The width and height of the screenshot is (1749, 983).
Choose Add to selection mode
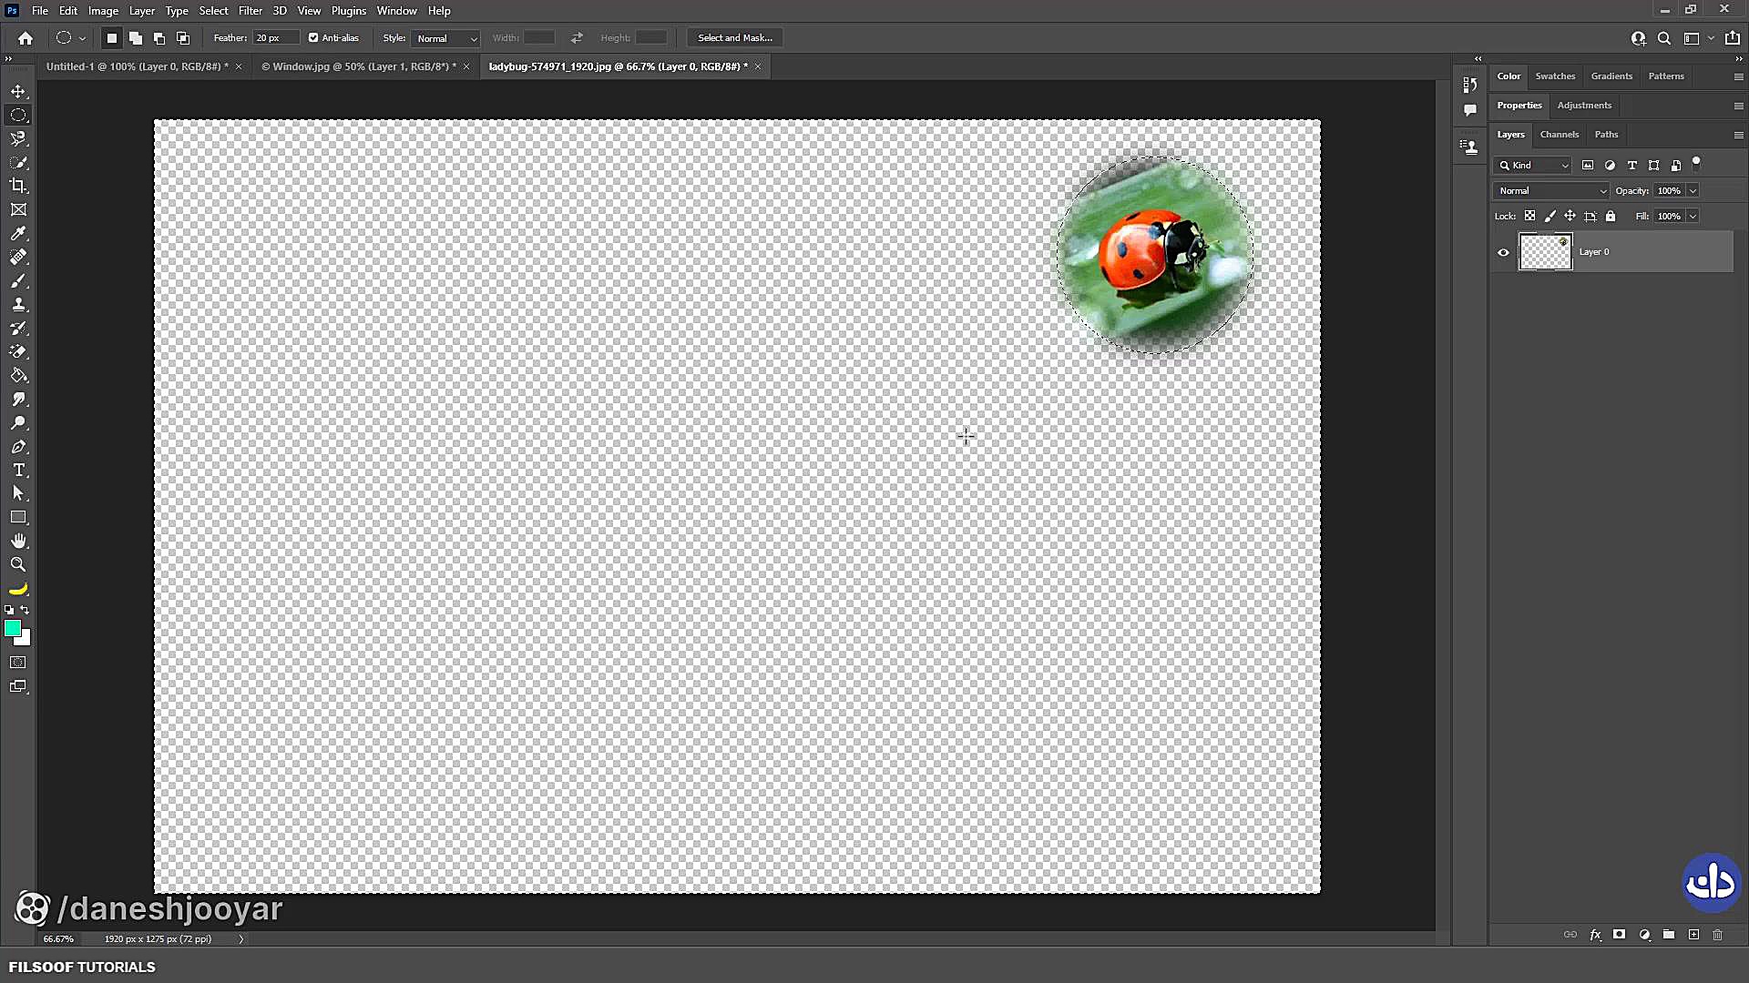click(136, 38)
